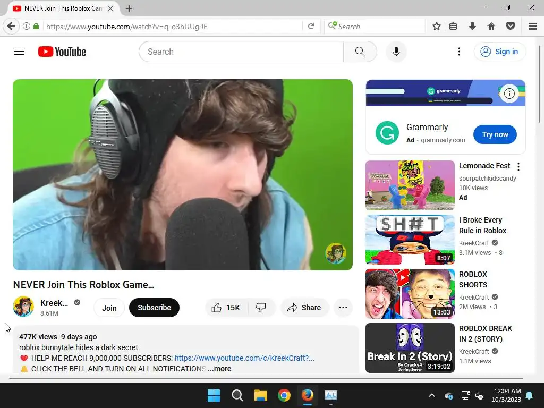544x408 pixels.
Task: Open the notifications bell in taskbar
Action: point(530,395)
